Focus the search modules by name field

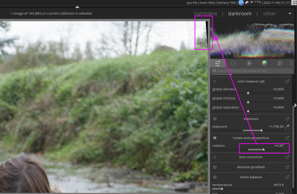tap(252, 71)
